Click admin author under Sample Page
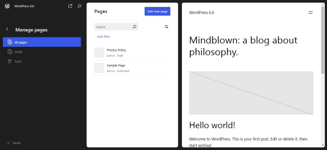Viewport: 327px width, 150px height. 111,71
